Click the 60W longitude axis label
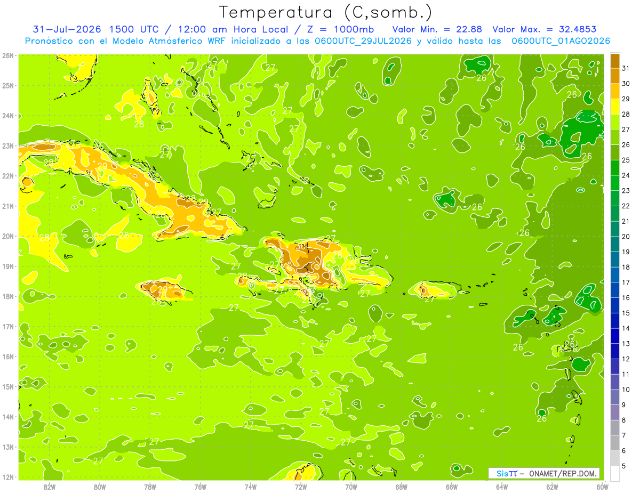This screenshot has height=494, width=640. click(603, 487)
